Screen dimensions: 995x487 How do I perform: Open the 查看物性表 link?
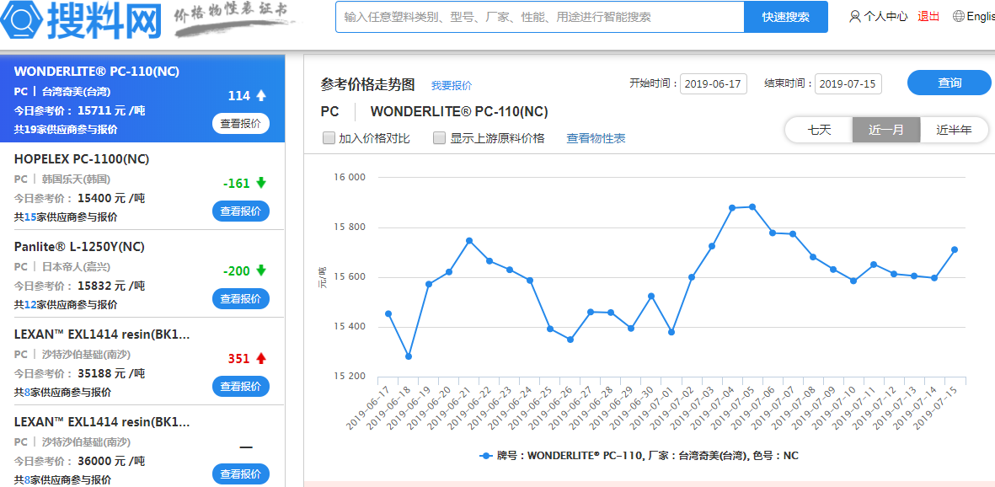pos(596,138)
